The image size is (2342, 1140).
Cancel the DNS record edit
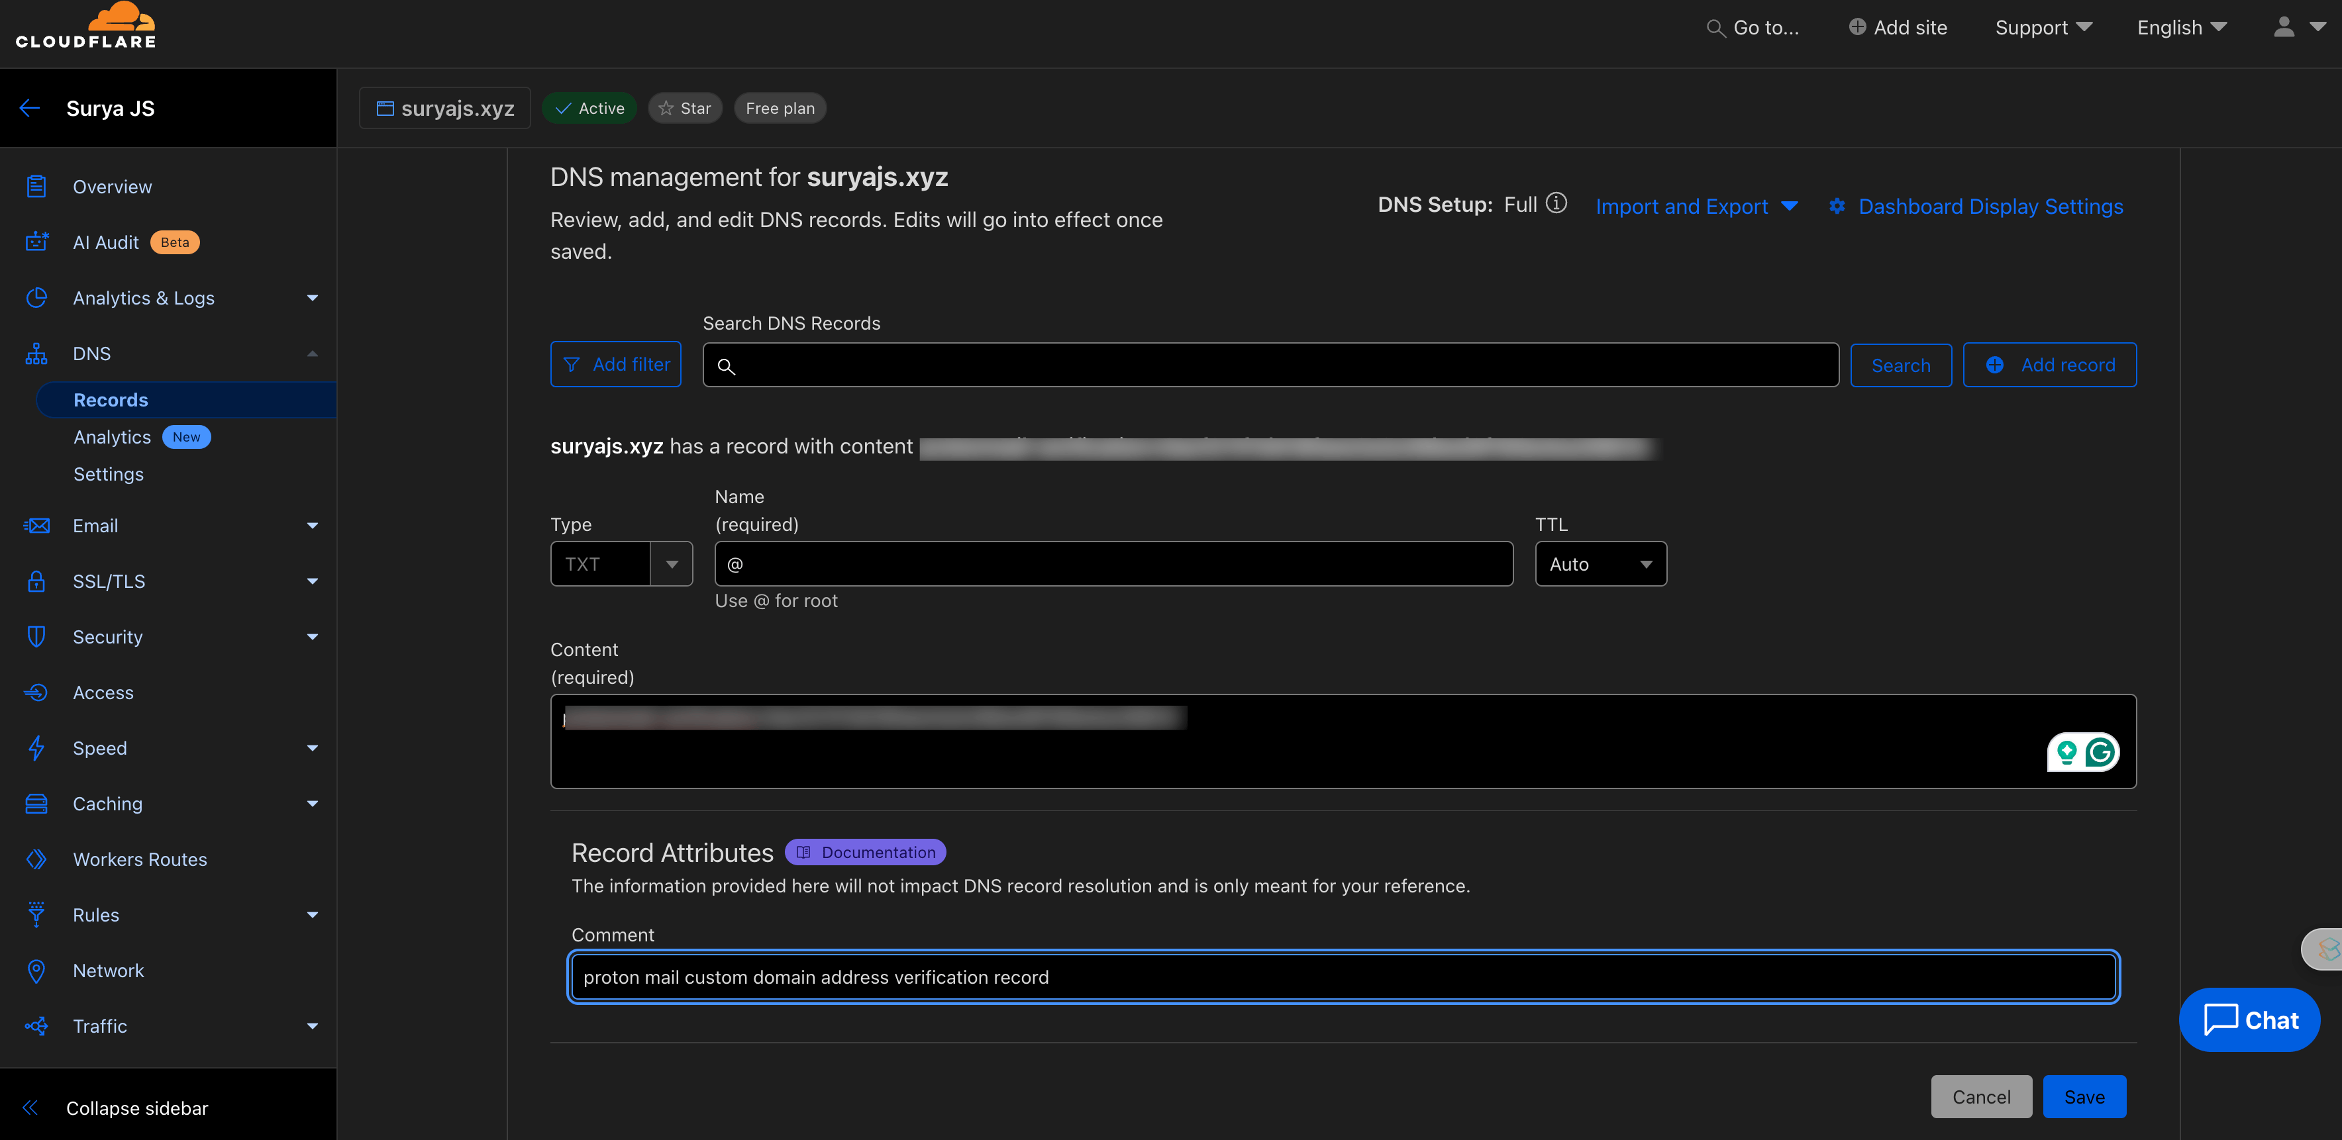click(x=1982, y=1096)
